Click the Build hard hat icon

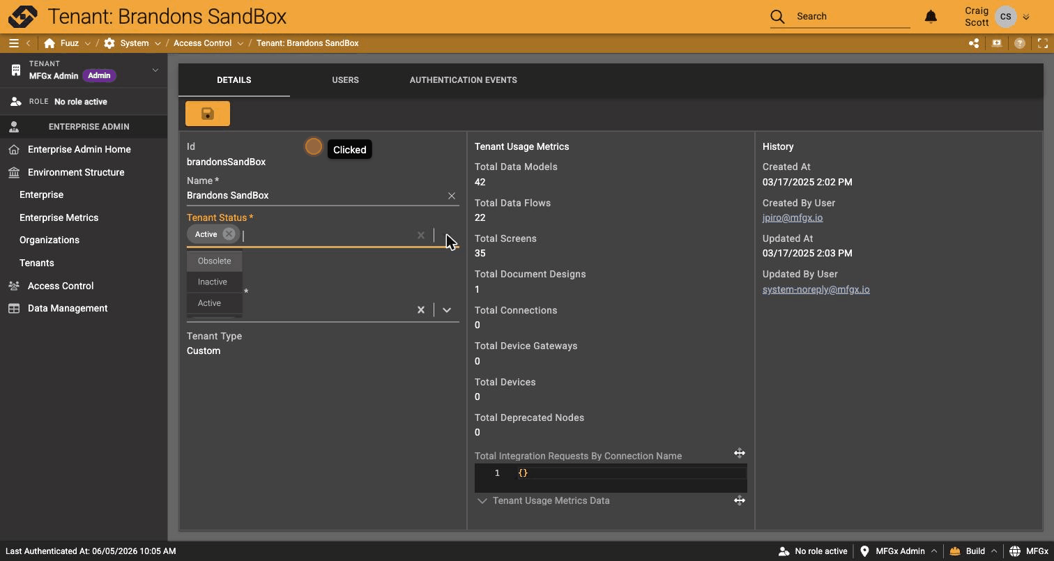click(x=955, y=551)
